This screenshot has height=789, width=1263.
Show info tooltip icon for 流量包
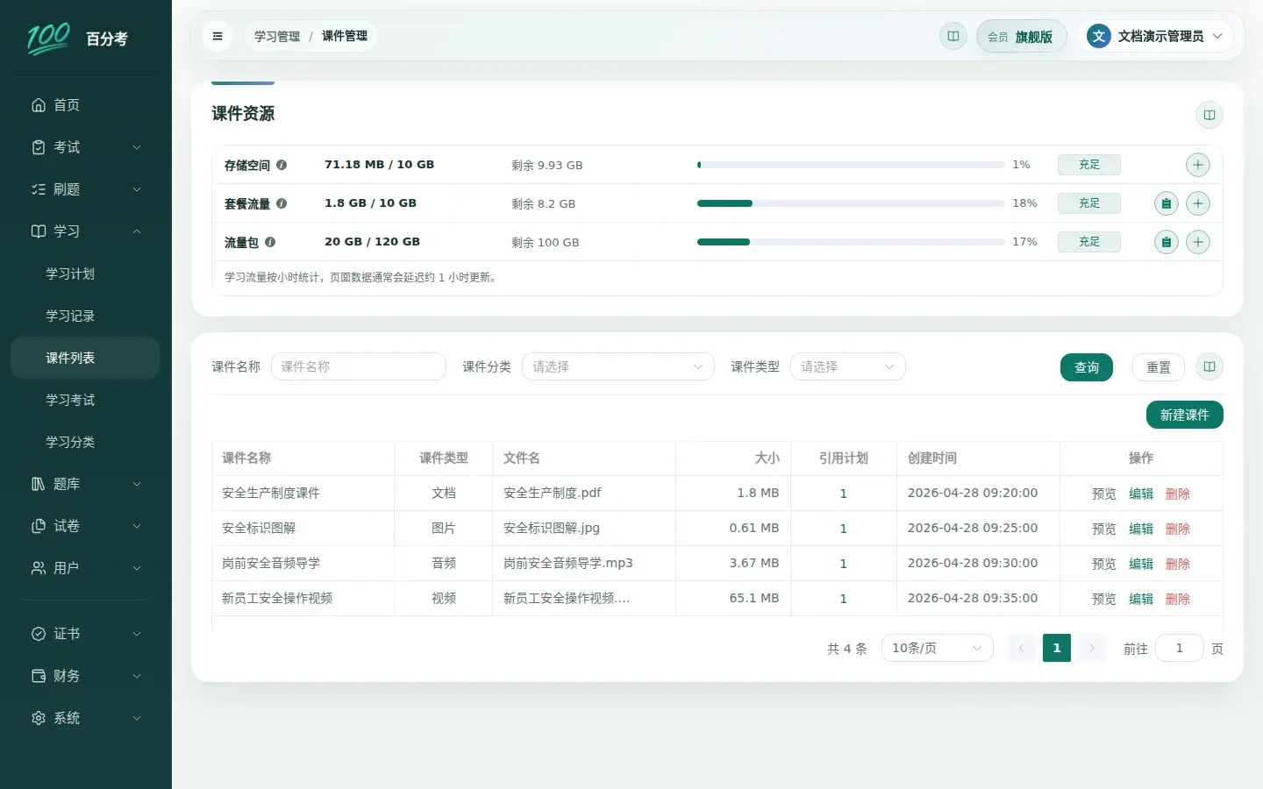[270, 242]
